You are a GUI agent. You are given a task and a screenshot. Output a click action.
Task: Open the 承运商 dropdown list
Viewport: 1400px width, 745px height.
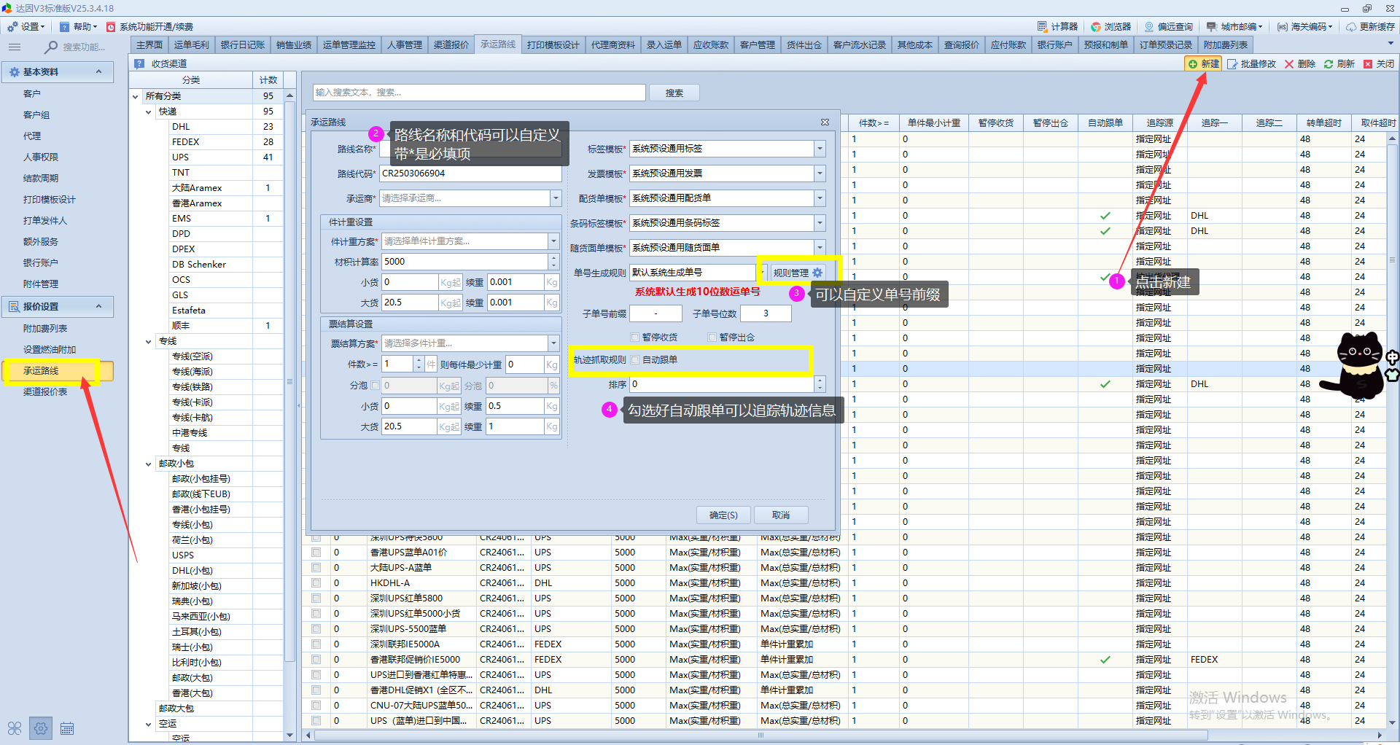click(556, 198)
